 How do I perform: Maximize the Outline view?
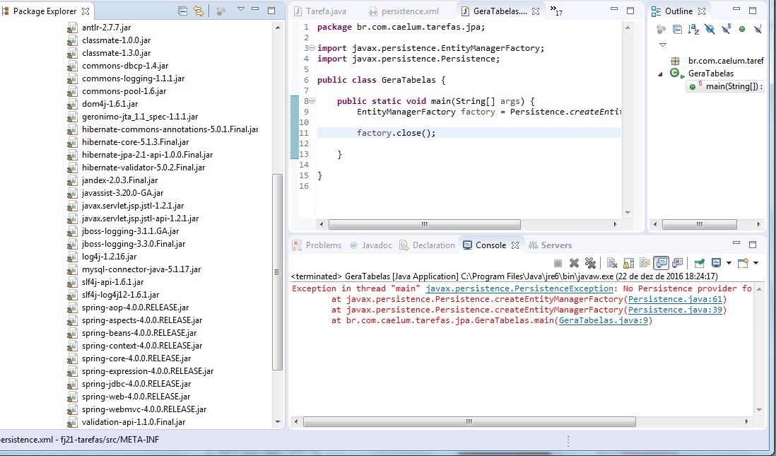click(753, 10)
